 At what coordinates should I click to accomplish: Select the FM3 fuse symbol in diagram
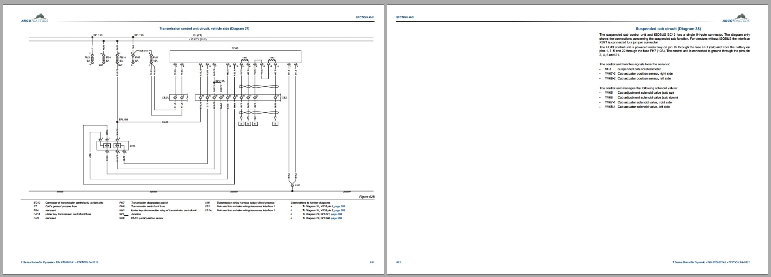pos(92,59)
